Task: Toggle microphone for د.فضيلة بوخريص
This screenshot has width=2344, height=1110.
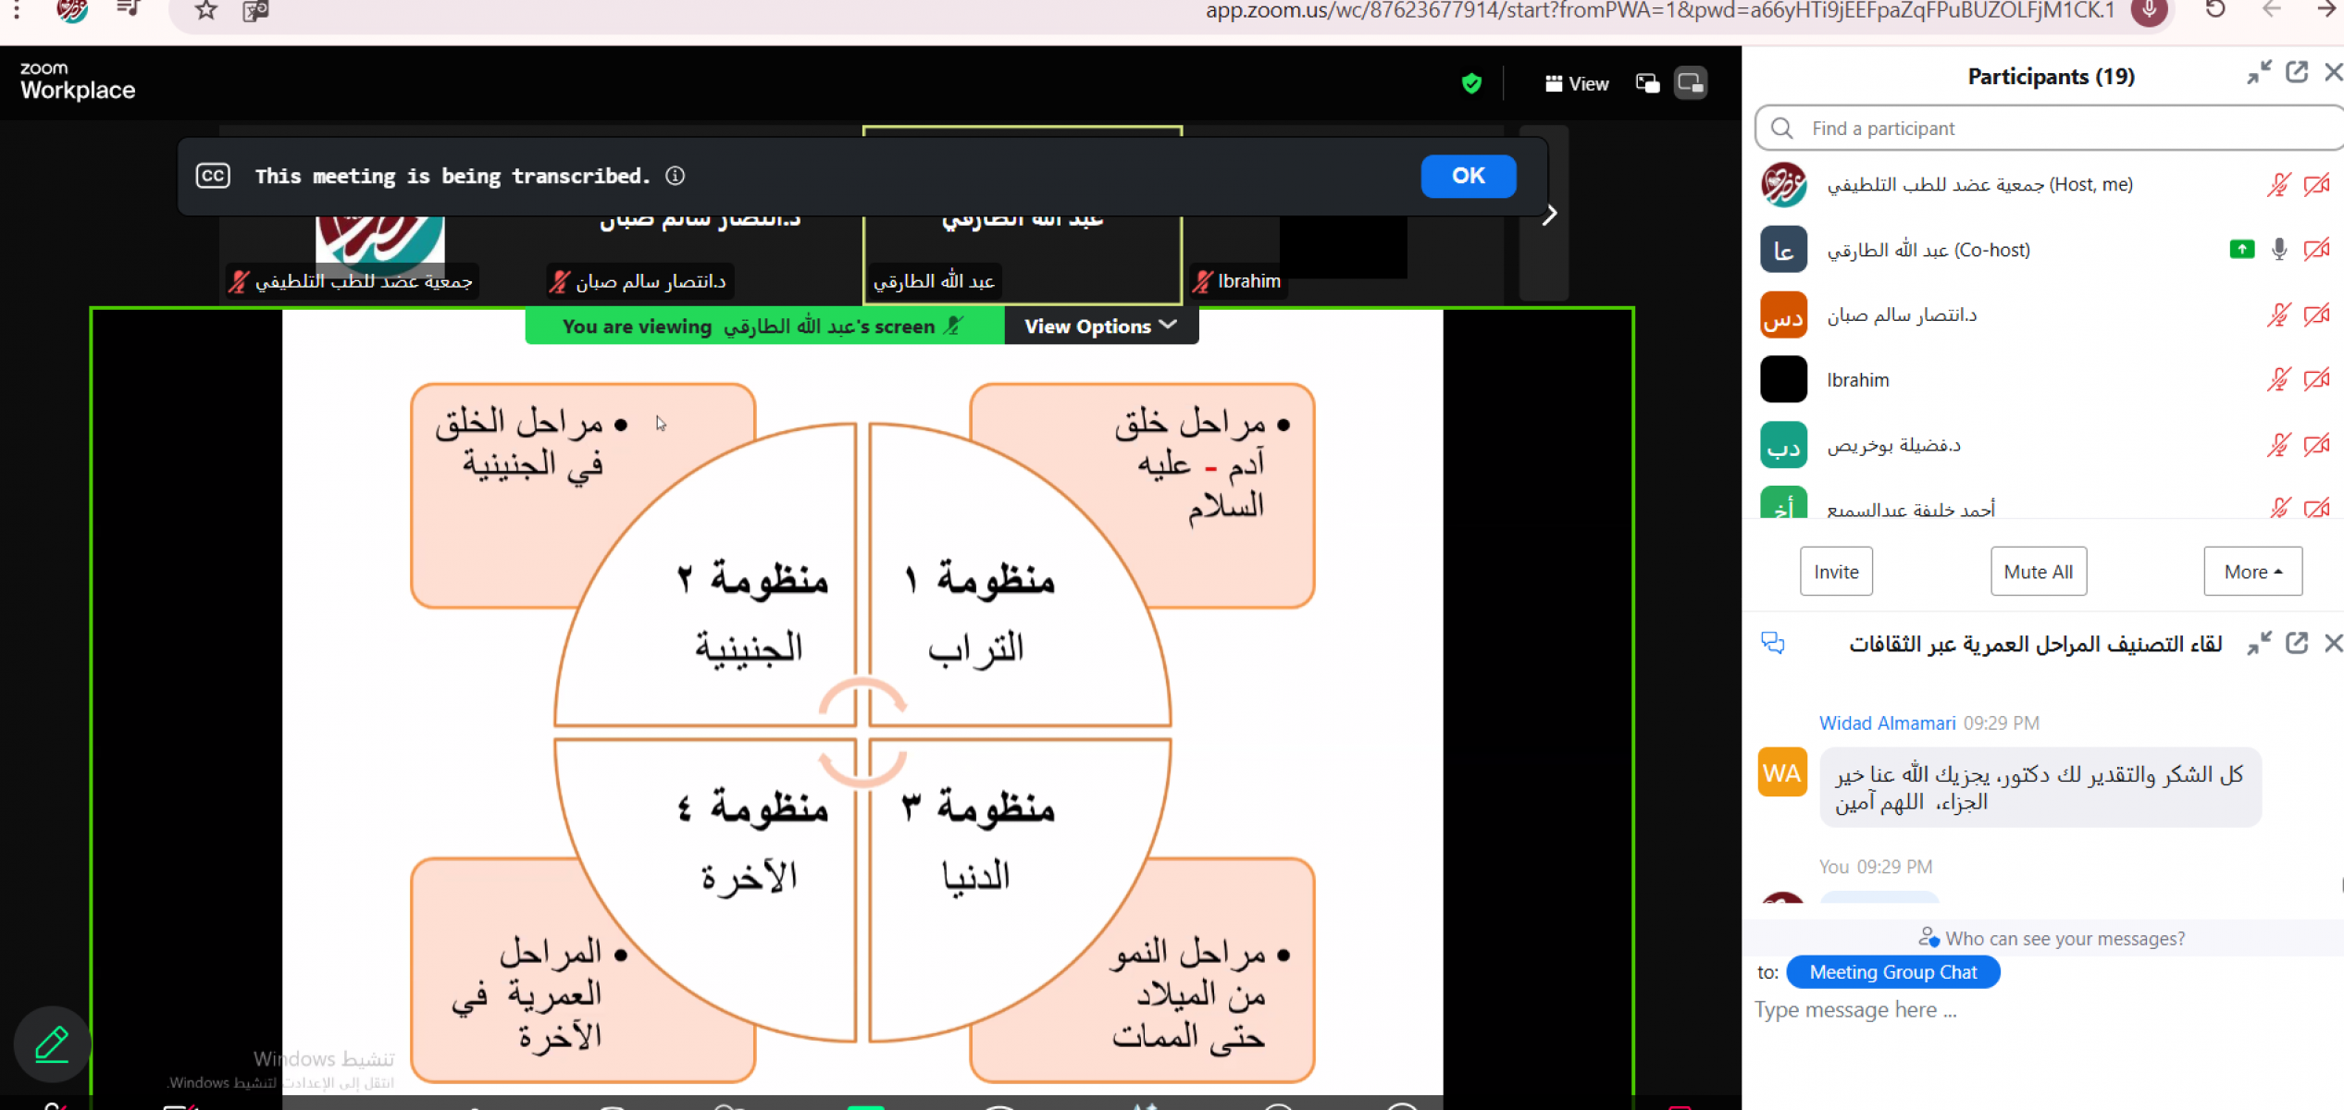Action: [2278, 445]
